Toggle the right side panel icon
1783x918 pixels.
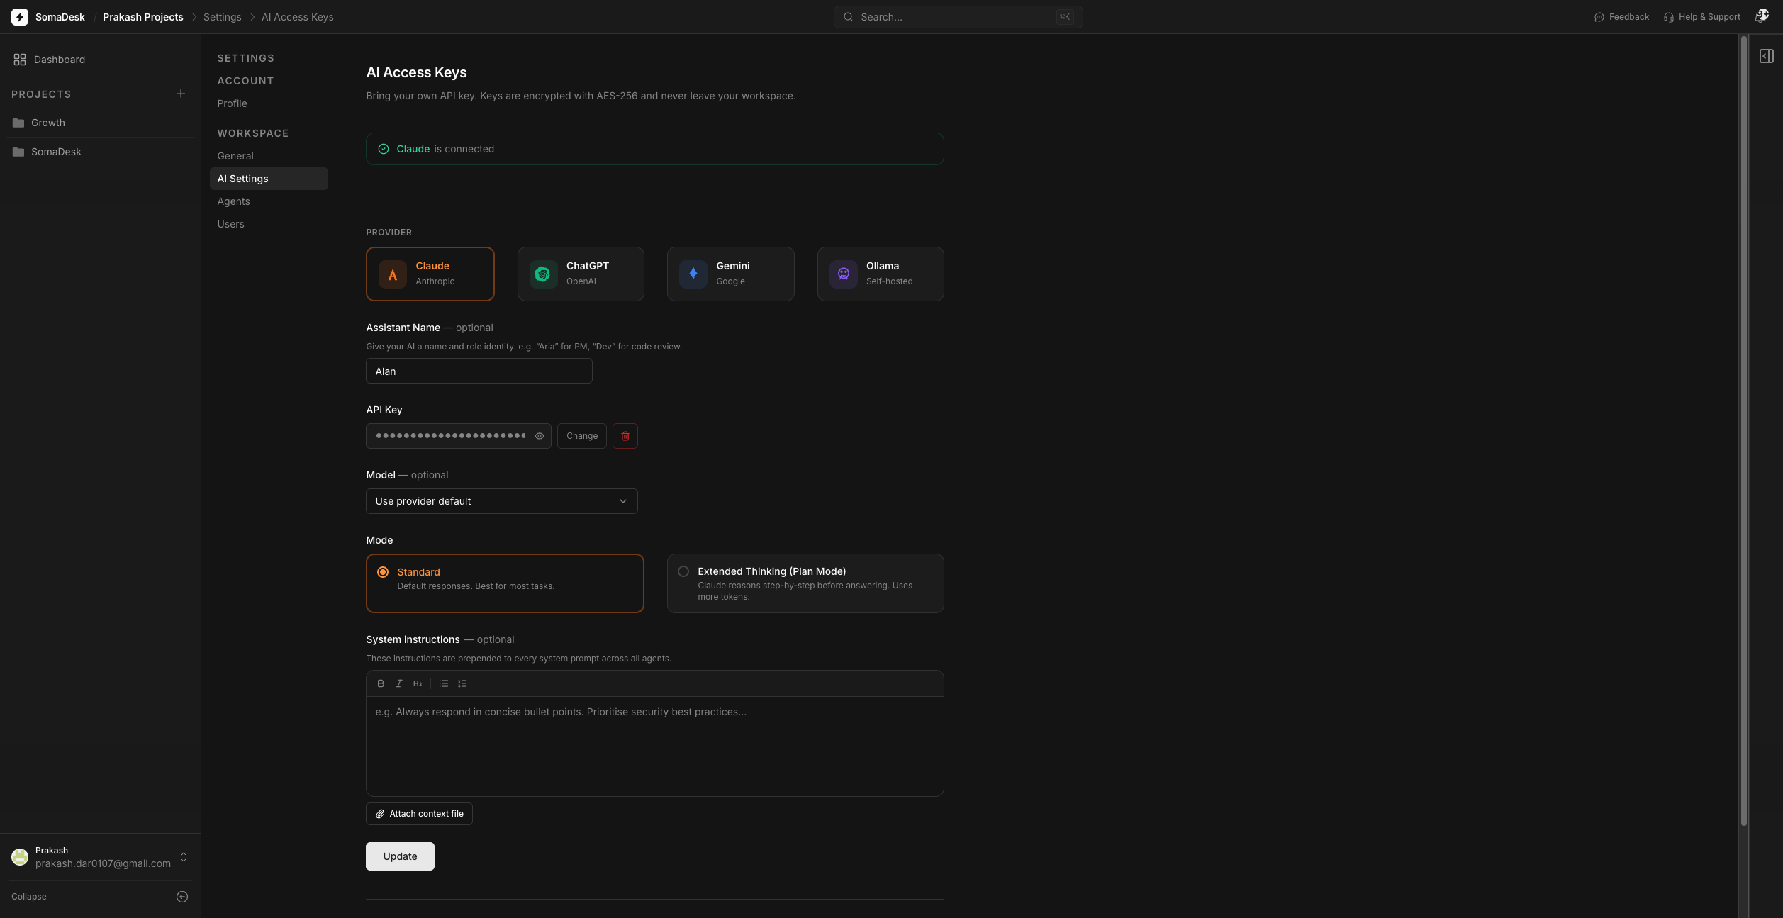1766,56
